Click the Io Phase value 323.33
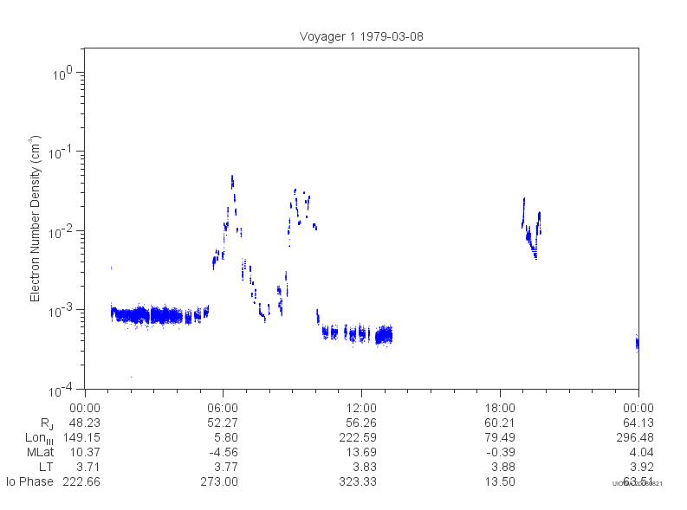This screenshot has width=687, height=510. click(358, 481)
